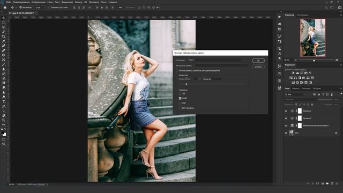Hide the Кривые 1 layer
Screen dimensions: 343x193
pyautogui.click(x=286, y=118)
